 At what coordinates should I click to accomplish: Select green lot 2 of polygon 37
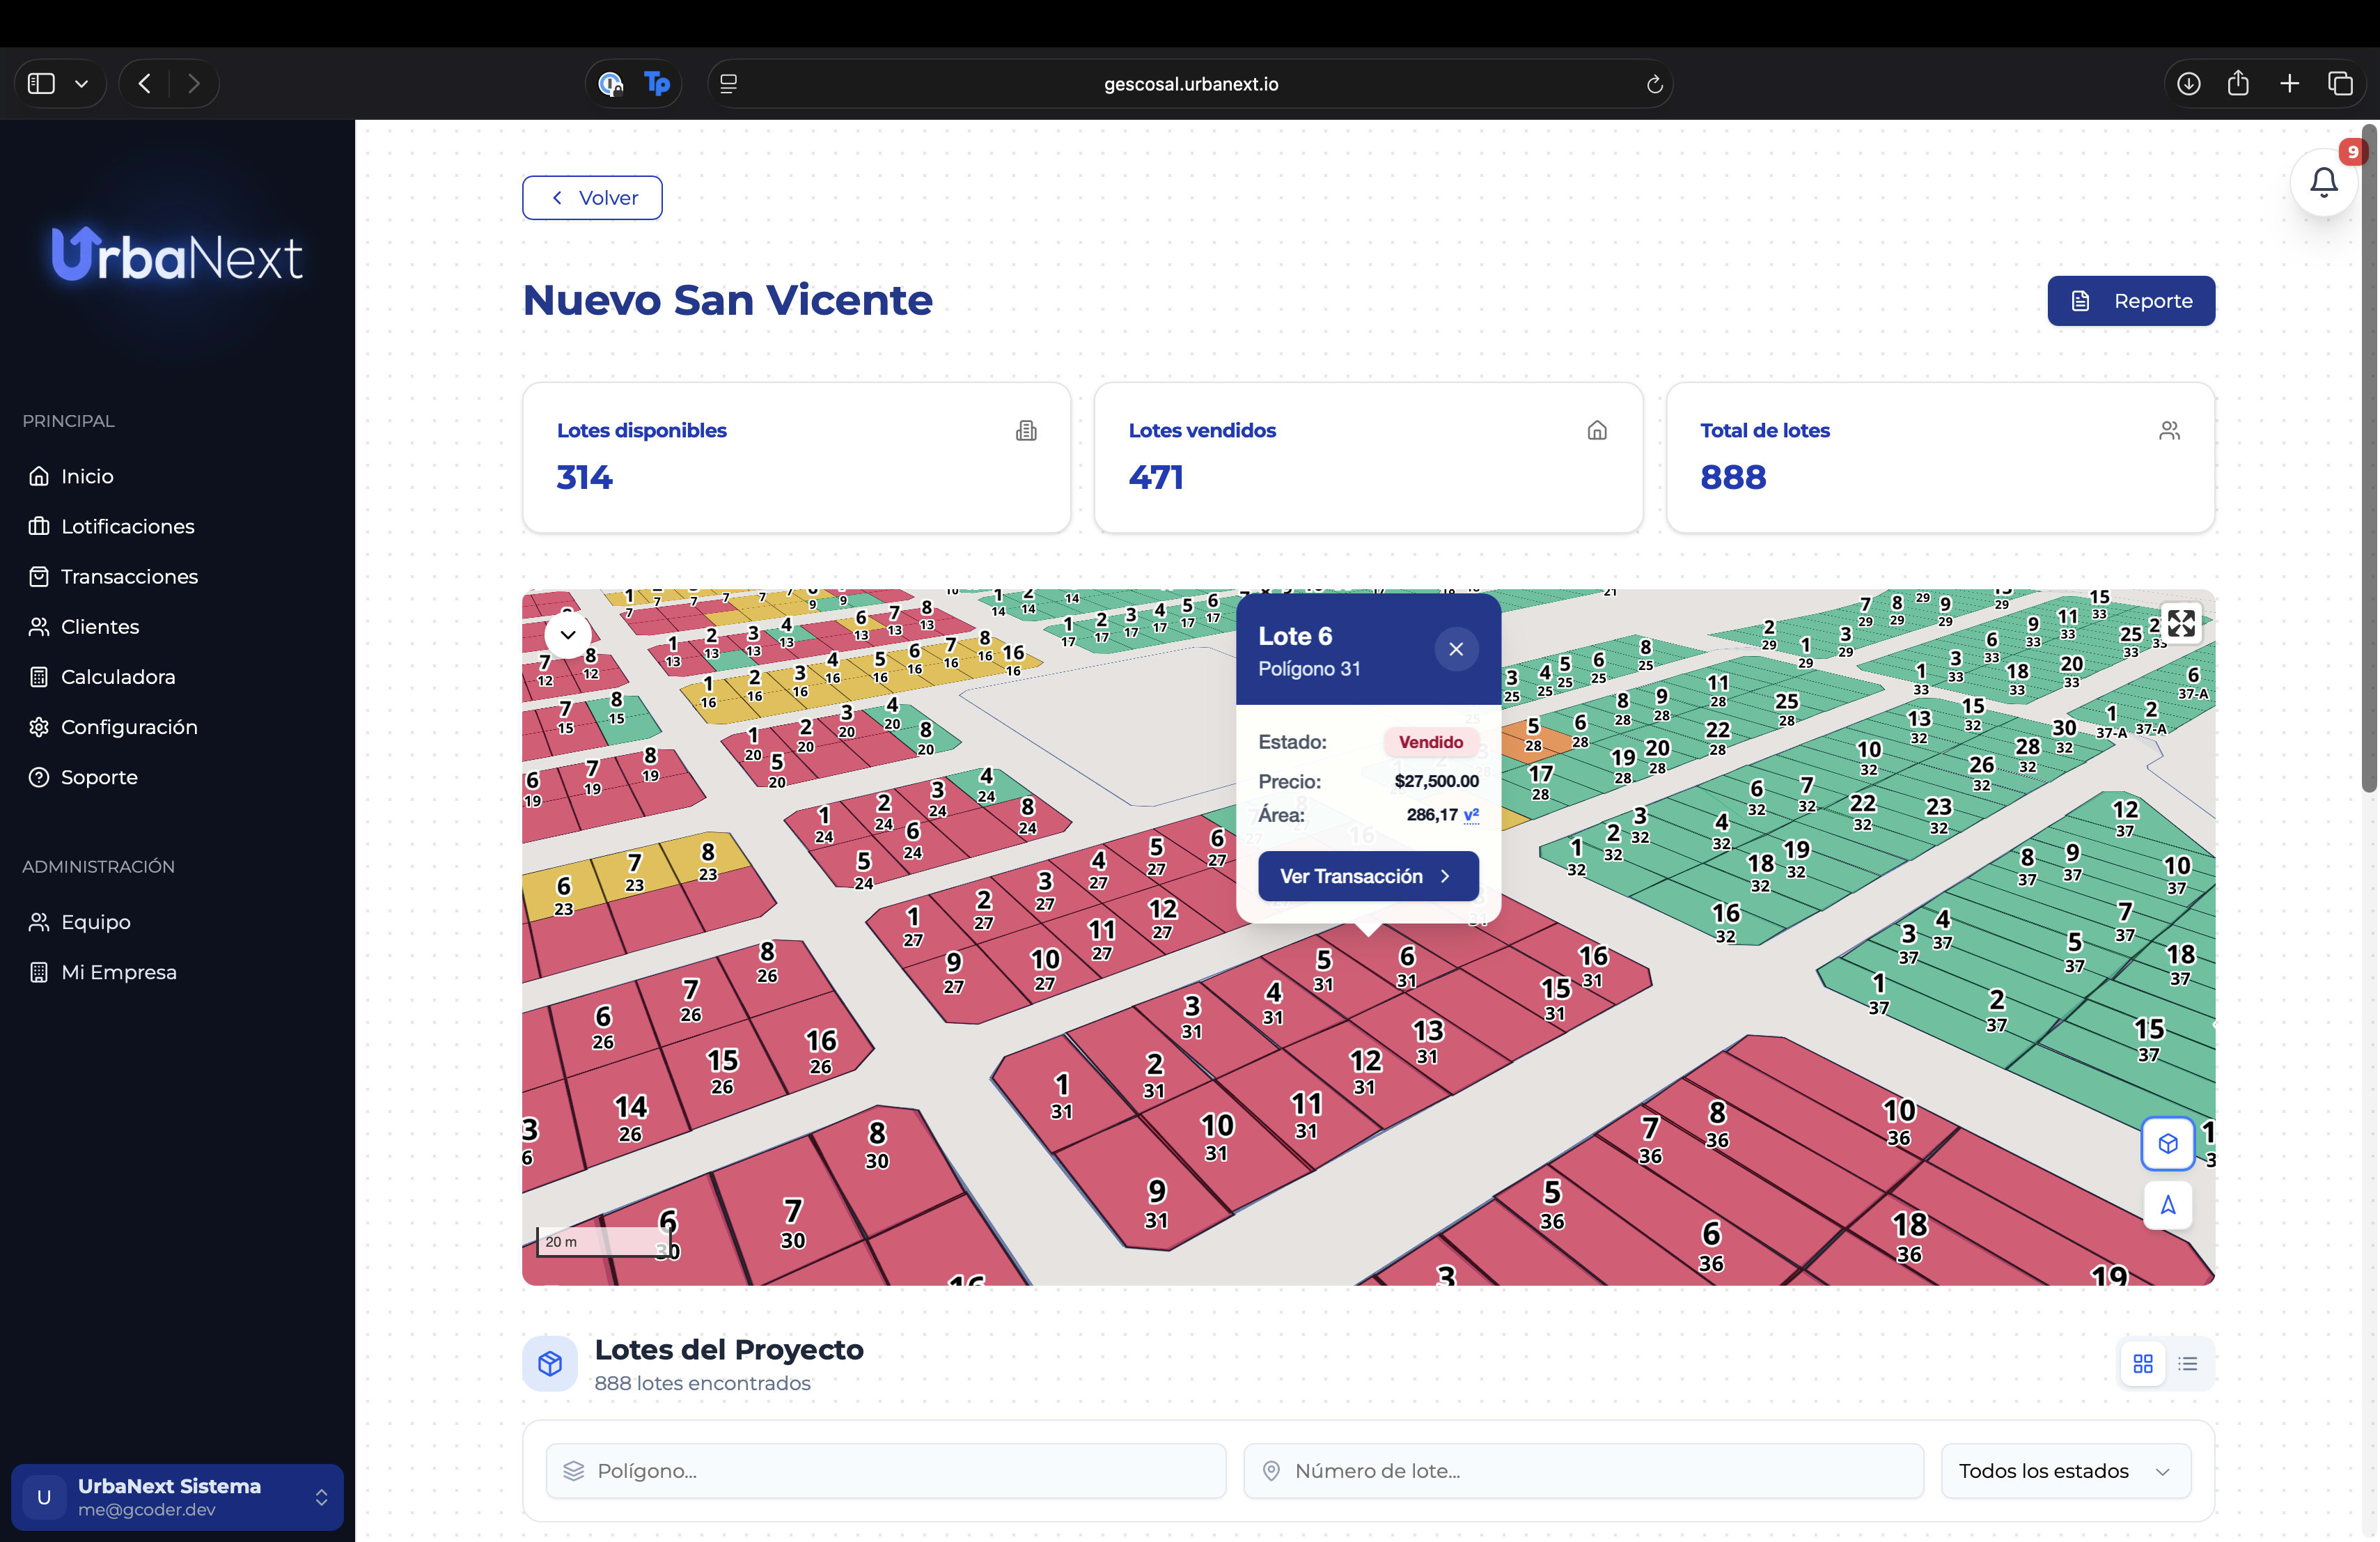[1997, 1009]
